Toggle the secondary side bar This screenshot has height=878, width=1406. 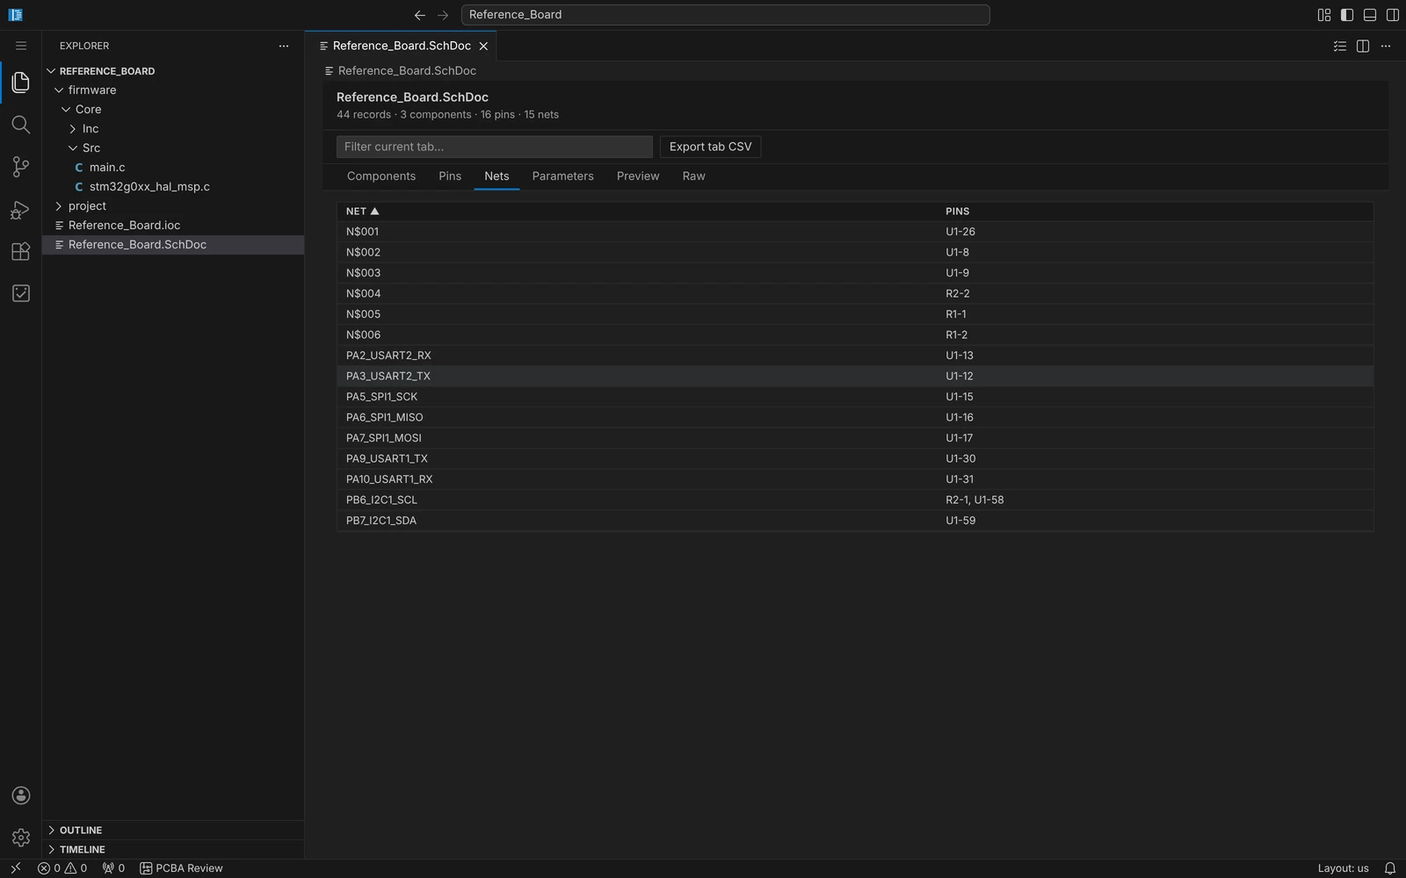coord(1393,15)
